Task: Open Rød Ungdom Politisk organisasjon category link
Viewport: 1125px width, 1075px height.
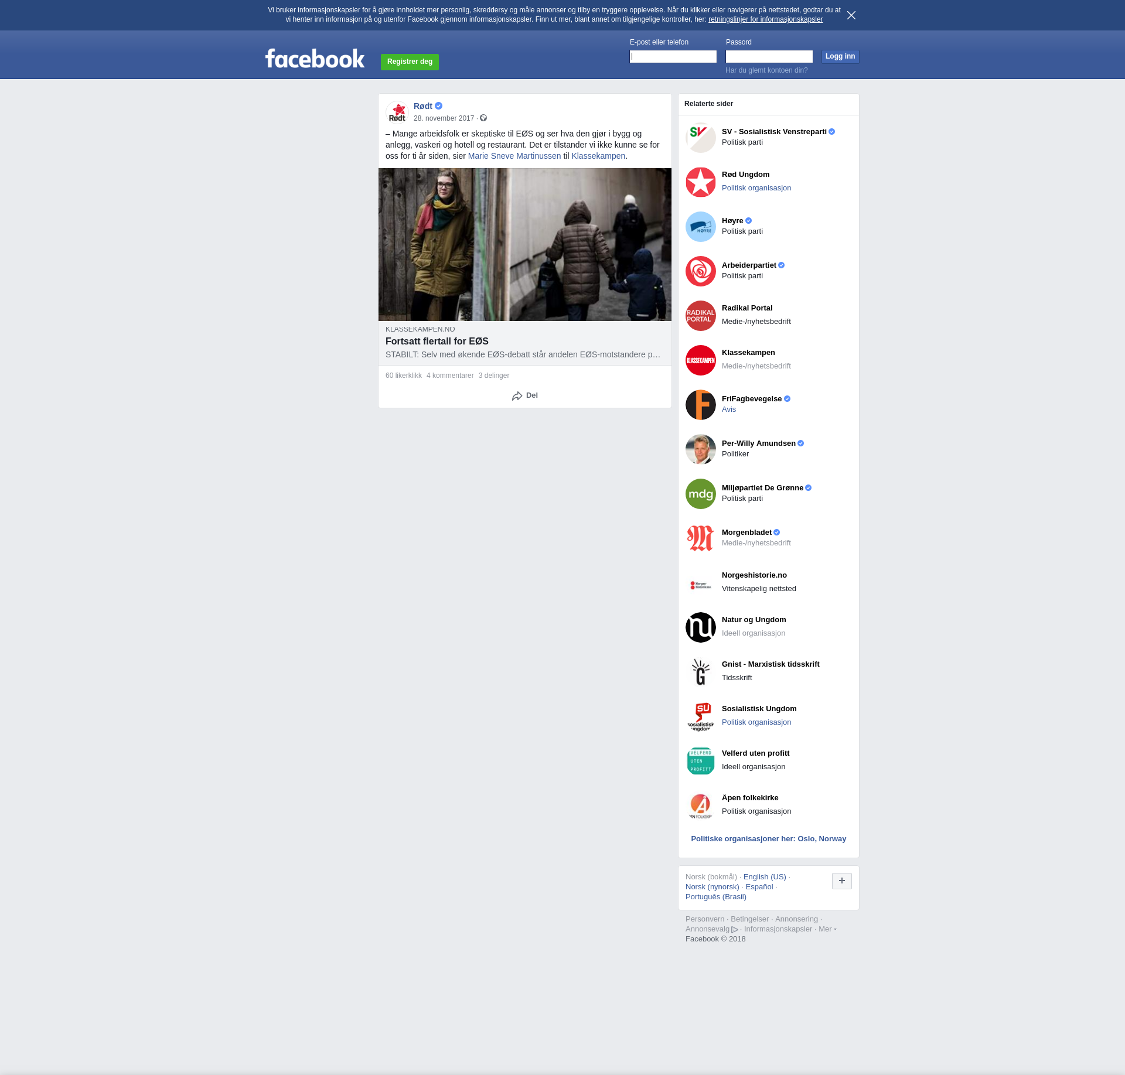Action: [756, 188]
